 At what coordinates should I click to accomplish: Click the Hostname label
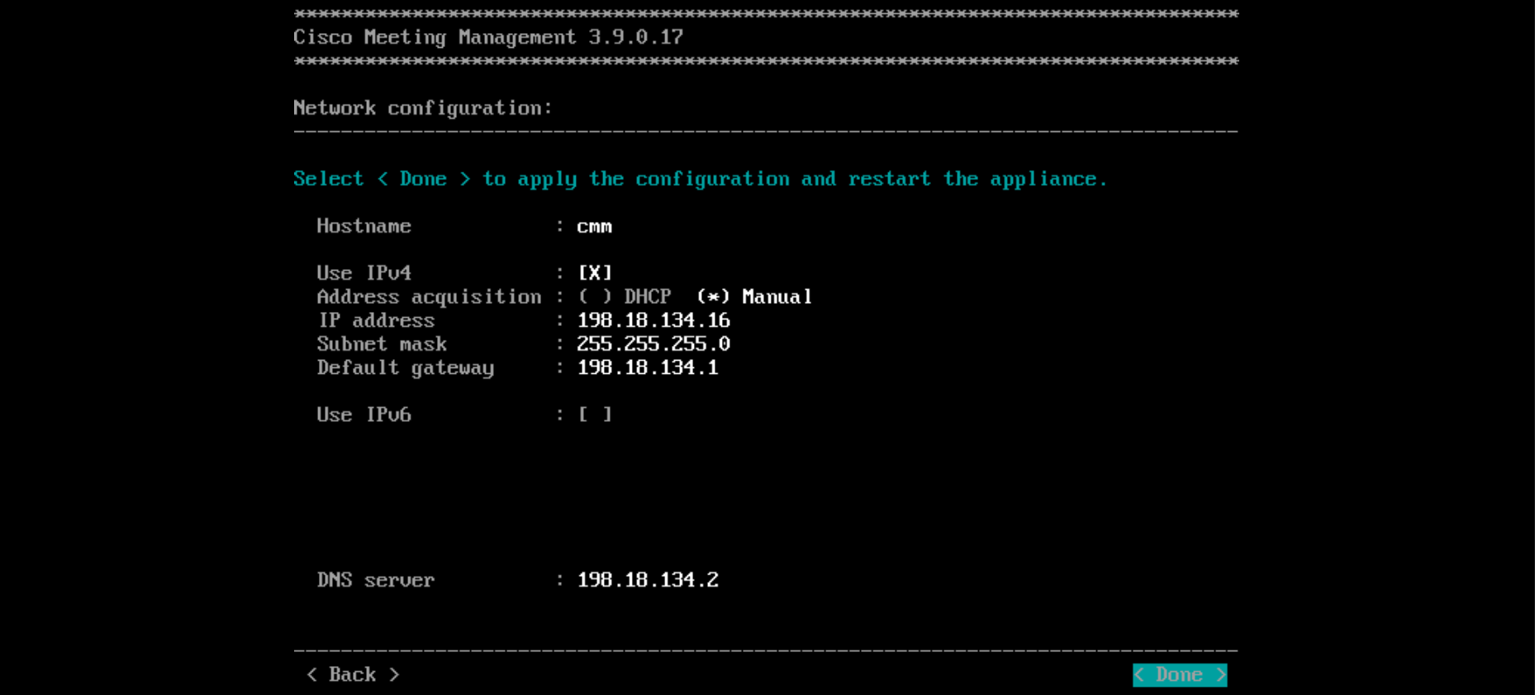click(364, 226)
